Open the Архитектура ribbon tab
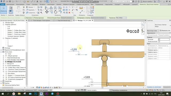The width and height of the screenshot is (171, 96). [10, 4]
